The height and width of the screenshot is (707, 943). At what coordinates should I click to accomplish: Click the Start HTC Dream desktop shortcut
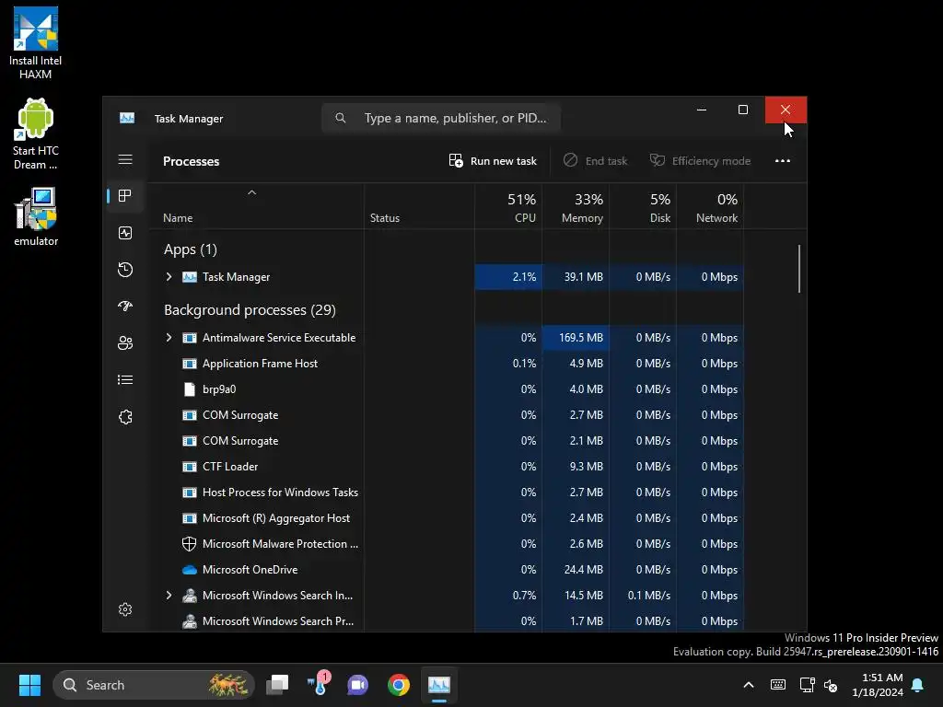(36, 134)
